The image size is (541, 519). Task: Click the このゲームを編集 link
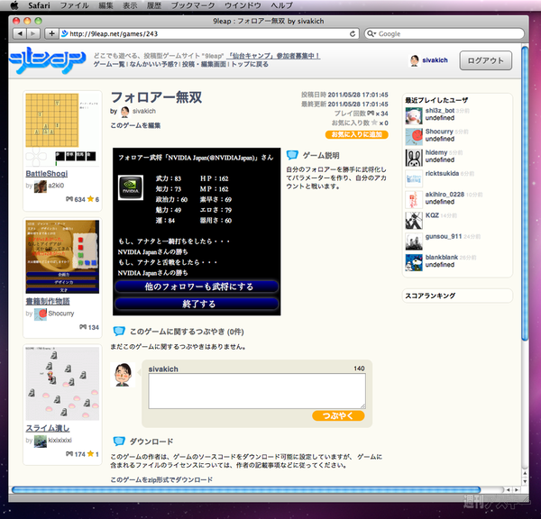tap(135, 125)
